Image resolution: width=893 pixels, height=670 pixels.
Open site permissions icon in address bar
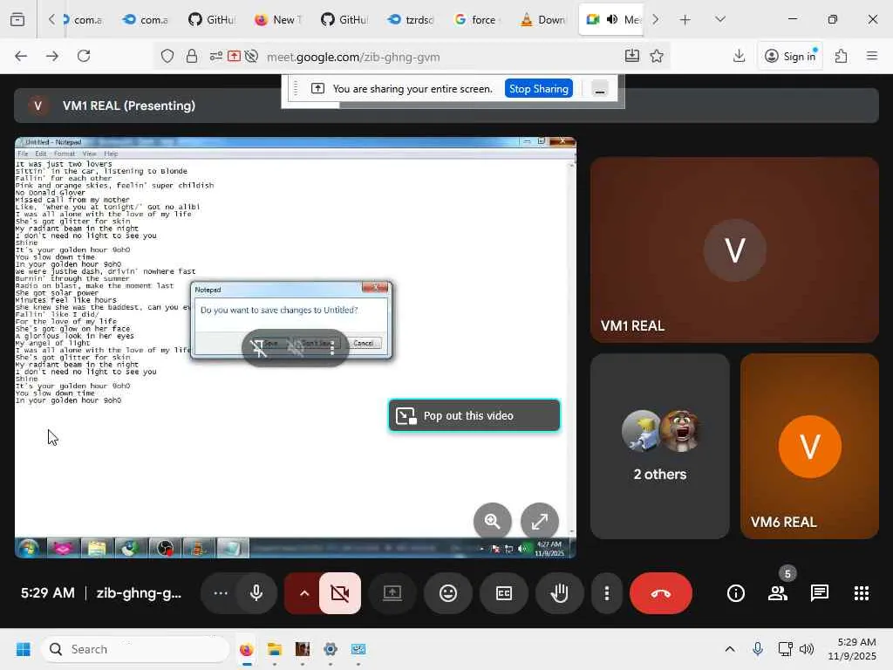click(216, 57)
